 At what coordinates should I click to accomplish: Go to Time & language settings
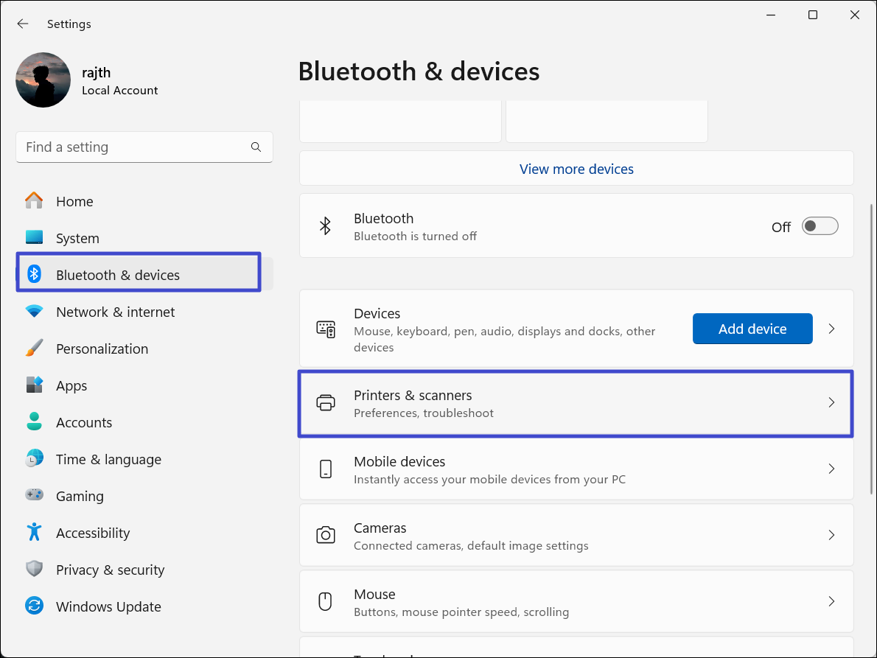click(108, 459)
